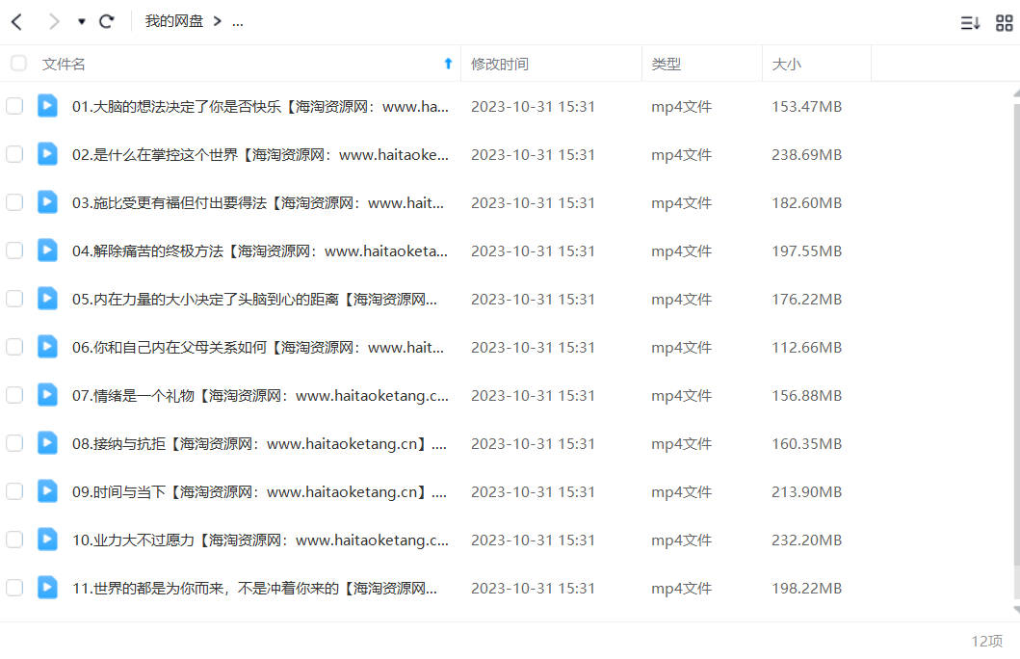Click the scrollbar up arrow

pyautogui.click(x=1016, y=93)
